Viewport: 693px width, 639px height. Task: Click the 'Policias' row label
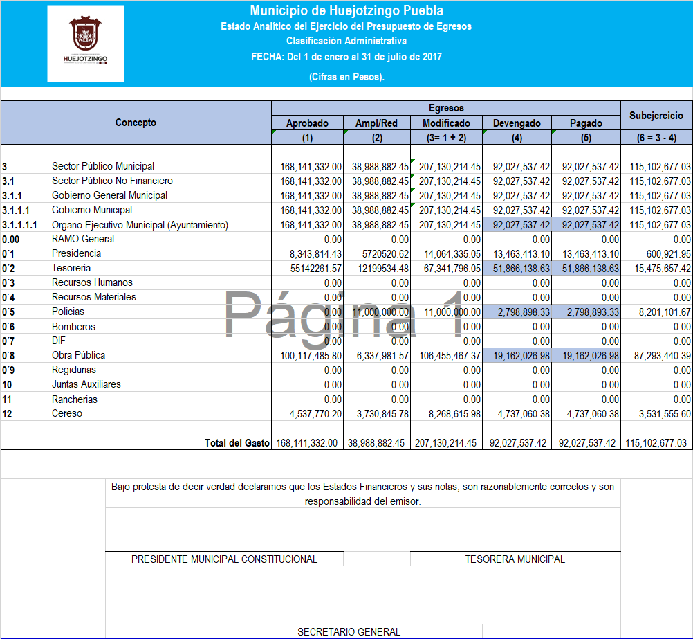(x=68, y=312)
